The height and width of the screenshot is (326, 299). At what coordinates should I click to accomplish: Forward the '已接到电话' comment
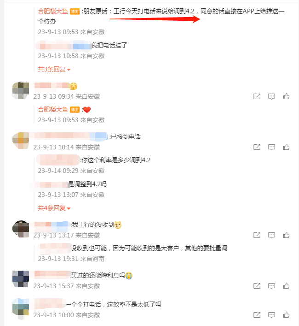pyautogui.click(x=257, y=147)
